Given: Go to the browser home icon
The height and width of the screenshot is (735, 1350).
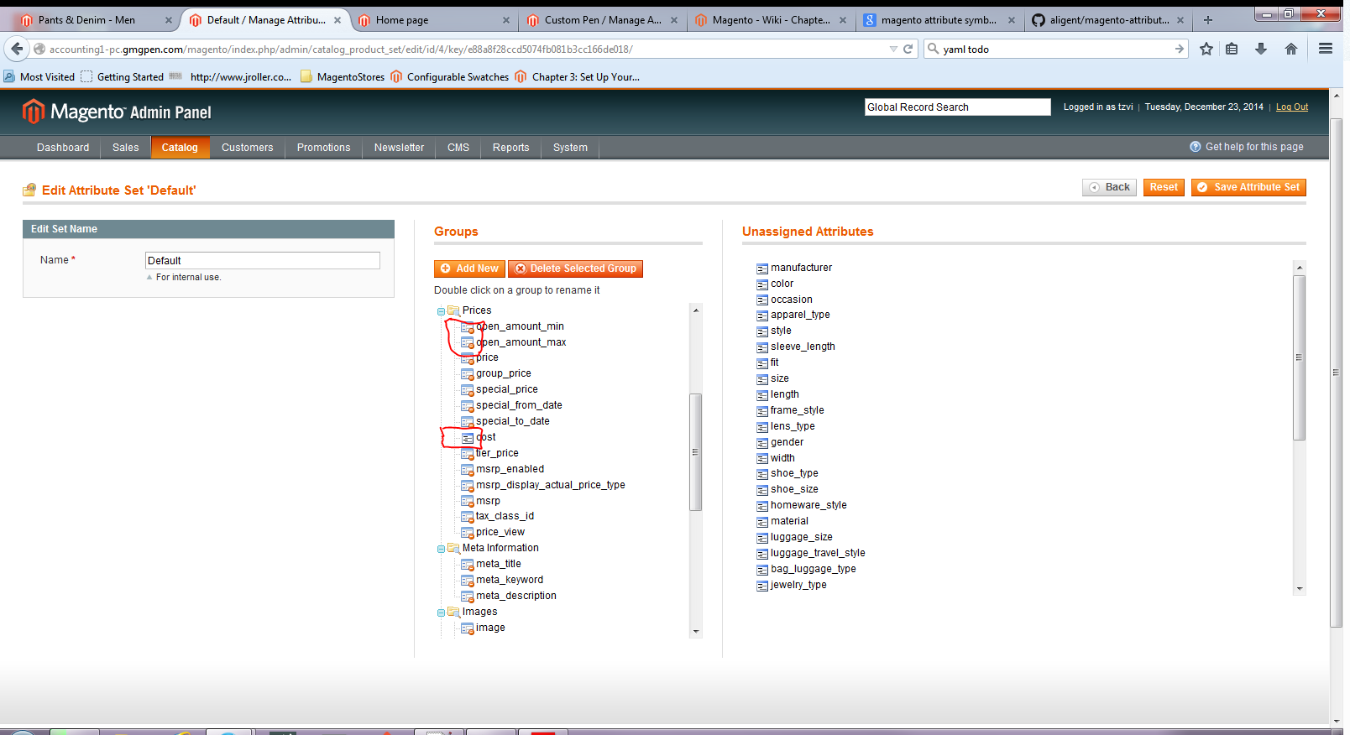Looking at the screenshot, I should pyautogui.click(x=1291, y=49).
